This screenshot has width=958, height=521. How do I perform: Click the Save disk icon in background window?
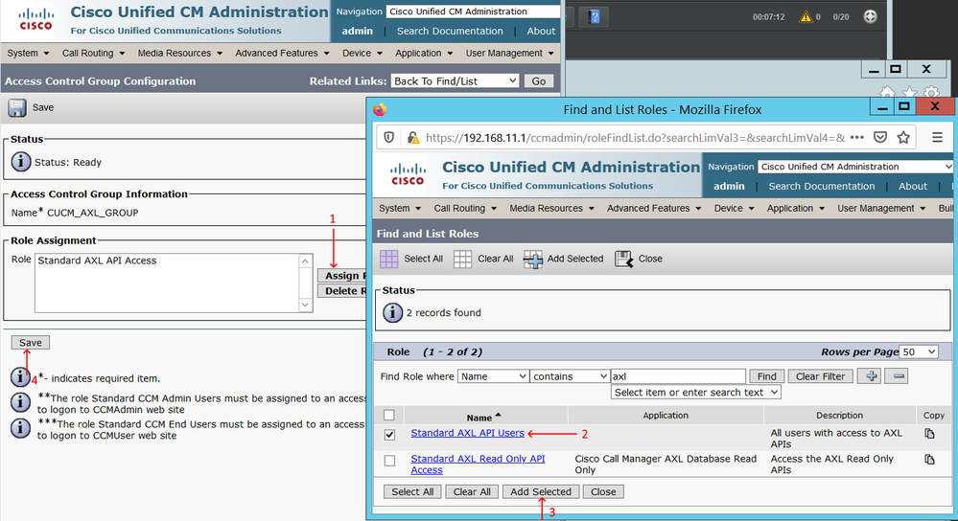click(x=17, y=108)
